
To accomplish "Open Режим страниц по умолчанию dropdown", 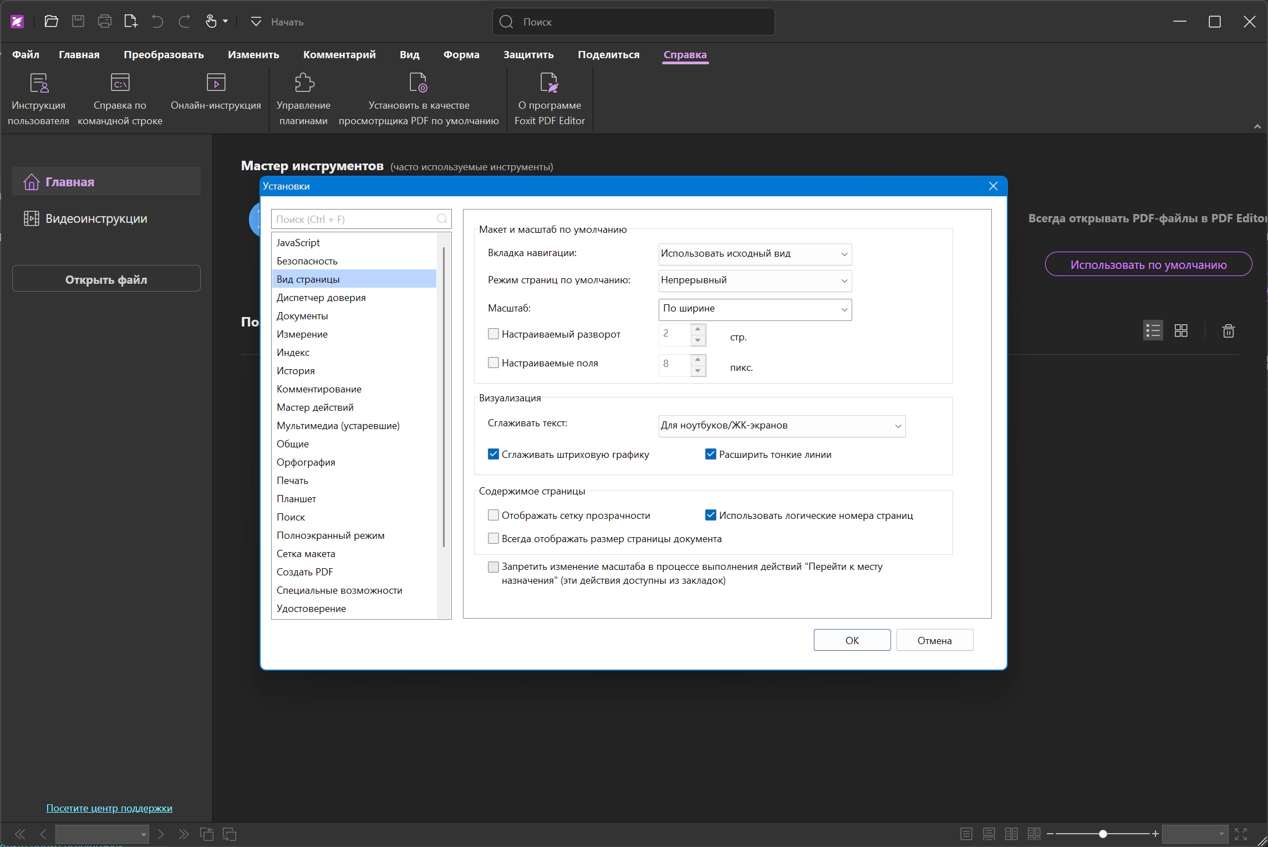I will pyautogui.click(x=755, y=280).
